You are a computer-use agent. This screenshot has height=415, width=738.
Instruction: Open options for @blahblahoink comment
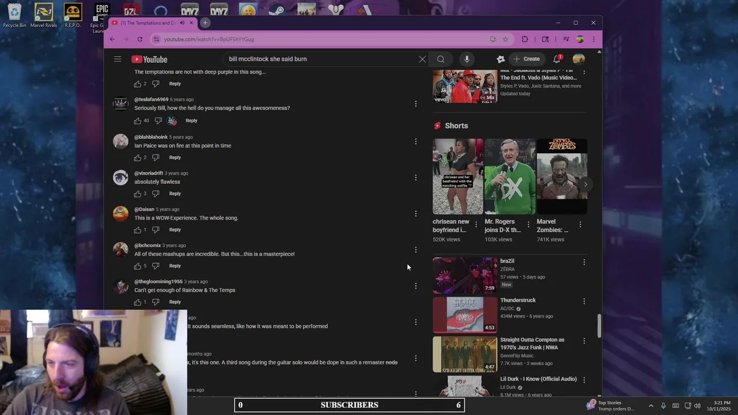pyautogui.click(x=416, y=141)
